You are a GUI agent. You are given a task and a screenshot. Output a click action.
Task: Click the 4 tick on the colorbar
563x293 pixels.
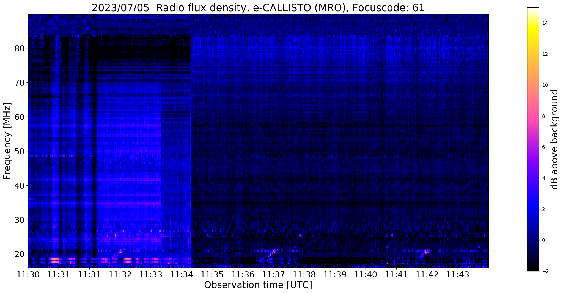[x=543, y=178]
